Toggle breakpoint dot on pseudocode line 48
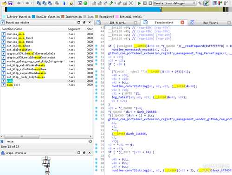Image resolution: width=232 pixels, height=175 pixels. (x=97, y=45)
